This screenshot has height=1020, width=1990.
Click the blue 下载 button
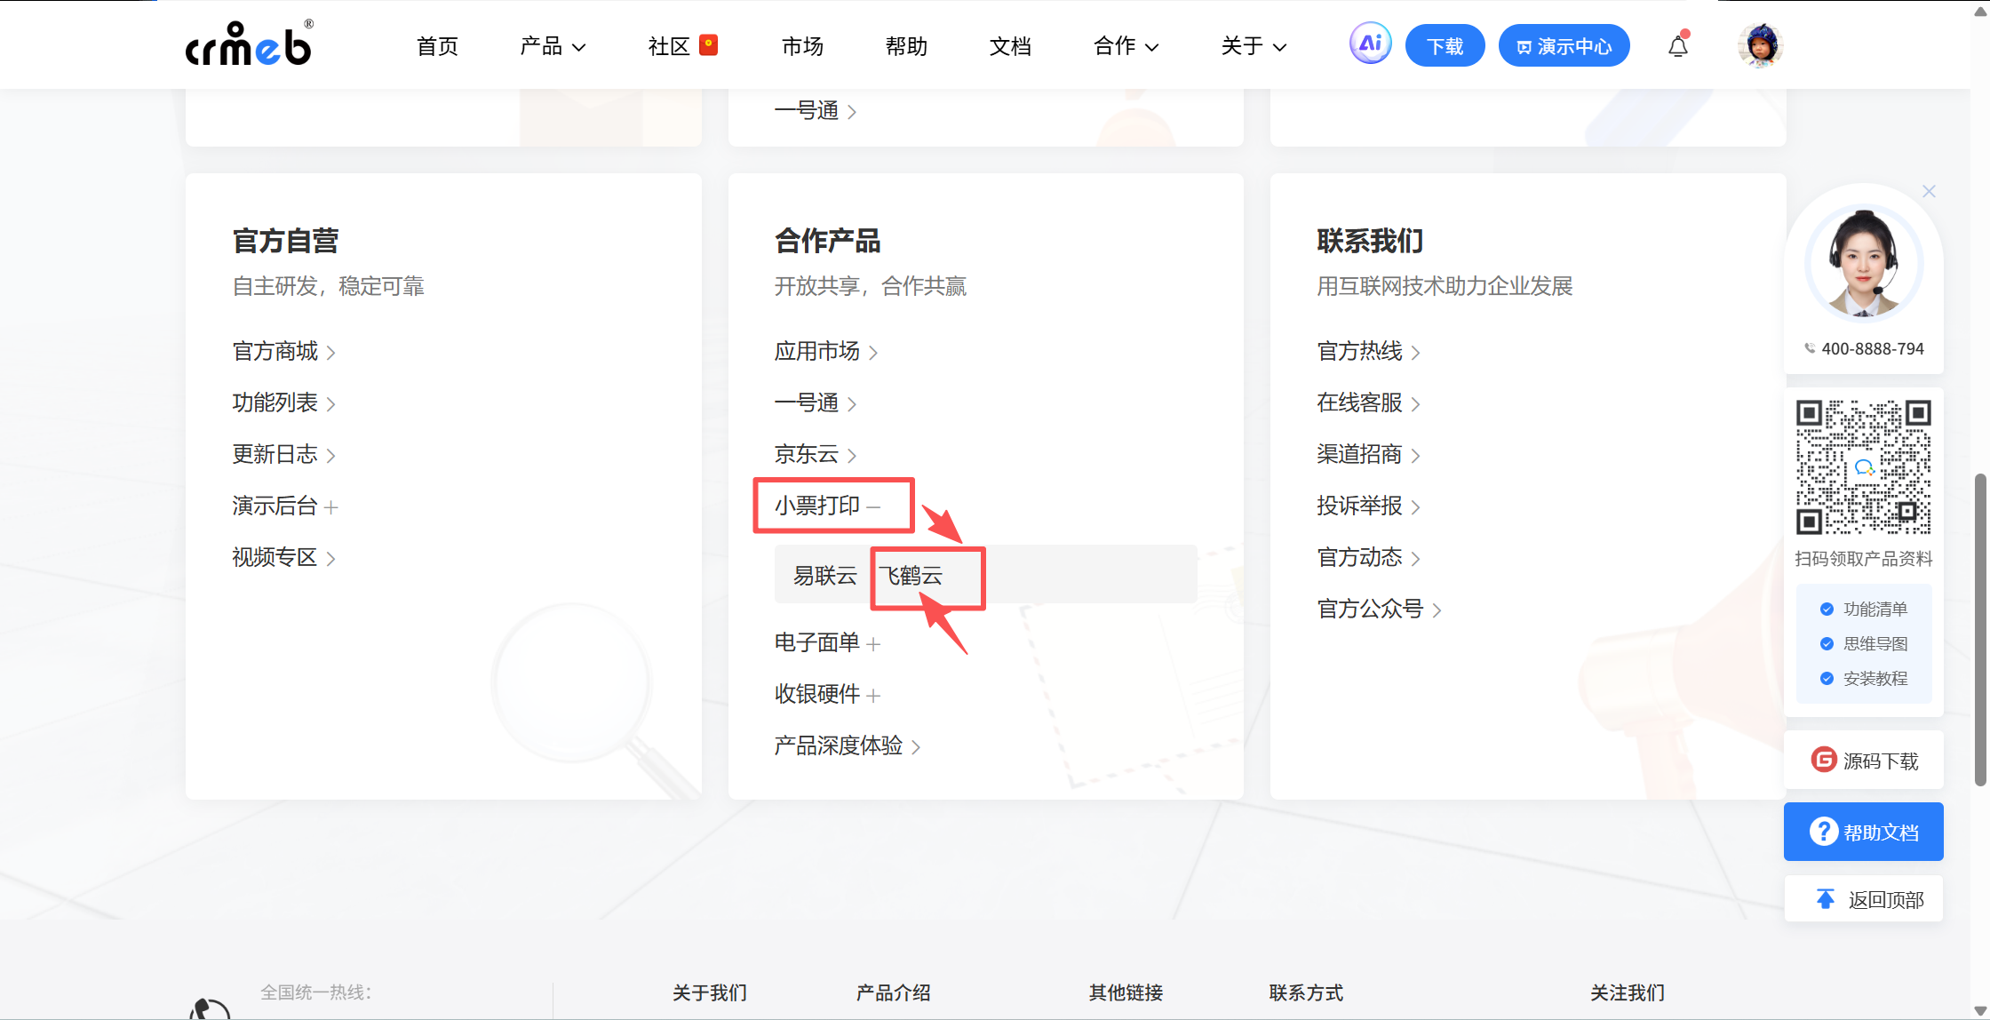coord(1445,46)
